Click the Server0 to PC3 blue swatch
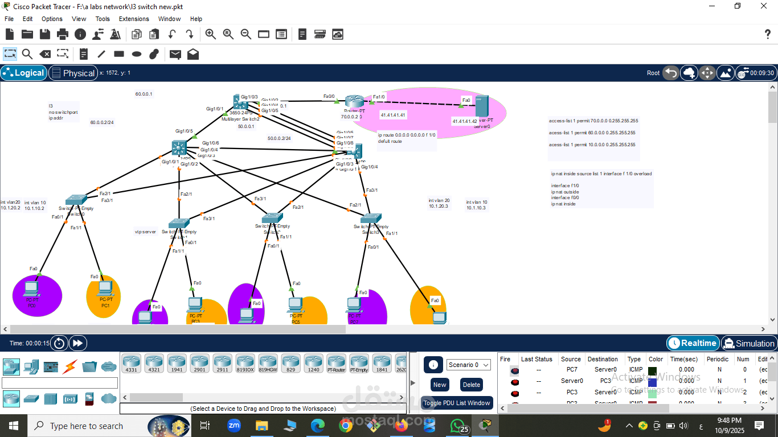Viewport: 778px width, 437px height. 652,382
